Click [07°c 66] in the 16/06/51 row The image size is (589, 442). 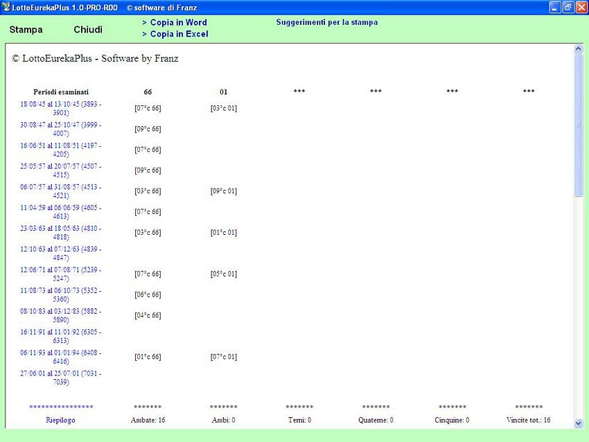tap(148, 150)
